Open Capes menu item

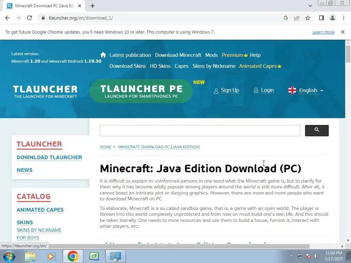click(x=181, y=66)
